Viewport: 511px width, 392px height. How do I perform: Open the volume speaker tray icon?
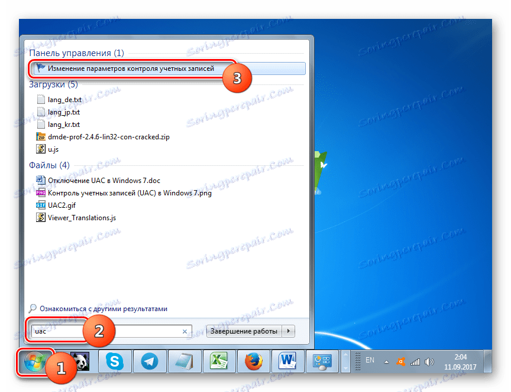[429, 362]
